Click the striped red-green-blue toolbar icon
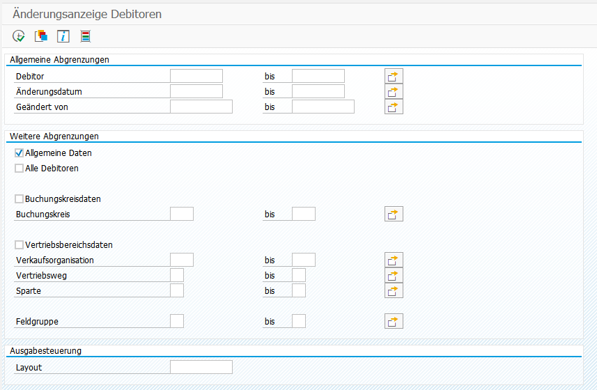Screen dimensions: 597x390 85,36
